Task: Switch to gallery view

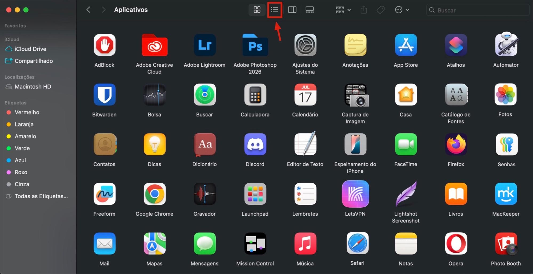Action: pos(309,10)
